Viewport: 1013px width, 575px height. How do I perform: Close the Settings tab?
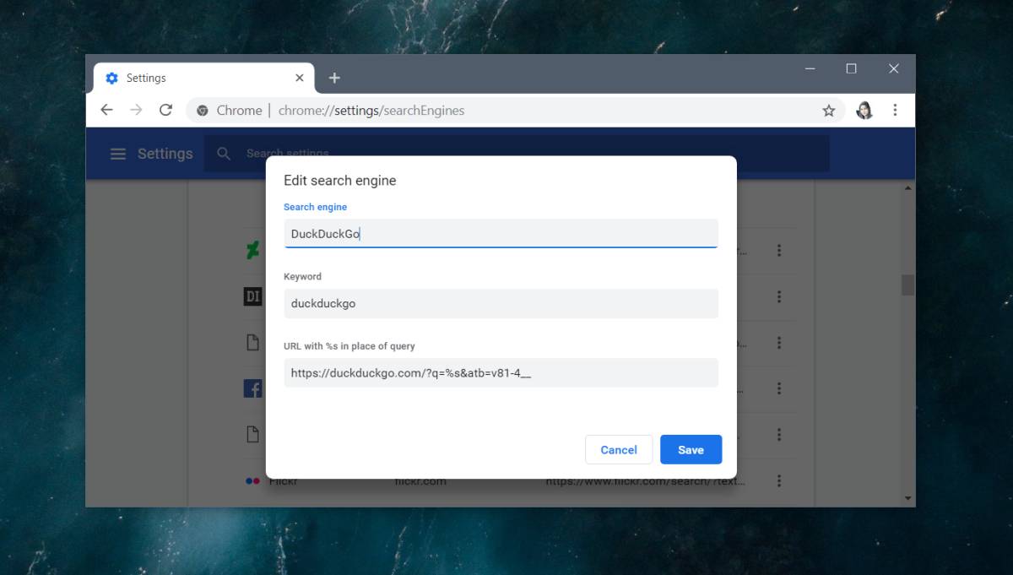[x=300, y=78]
